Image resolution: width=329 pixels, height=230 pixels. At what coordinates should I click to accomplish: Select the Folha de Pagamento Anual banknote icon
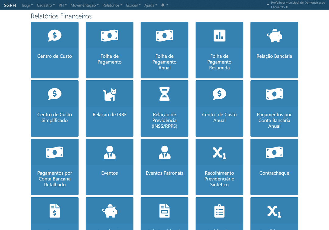(x=164, y=35)
